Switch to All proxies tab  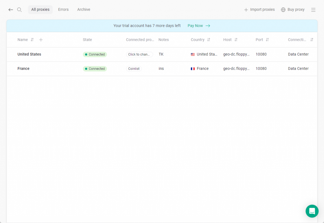coord(40,9)
